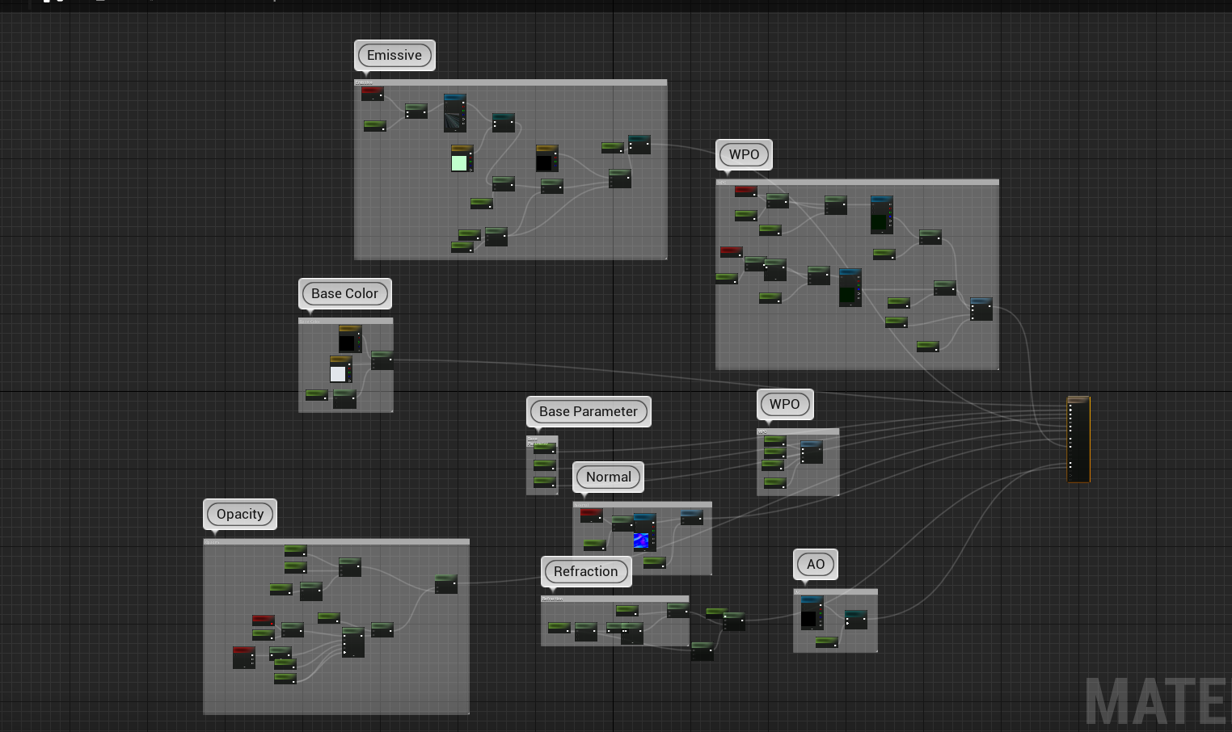The height and width of the screenshot is (732, 1232).
Task: Select the main material output node
Action: (1078, 440)
